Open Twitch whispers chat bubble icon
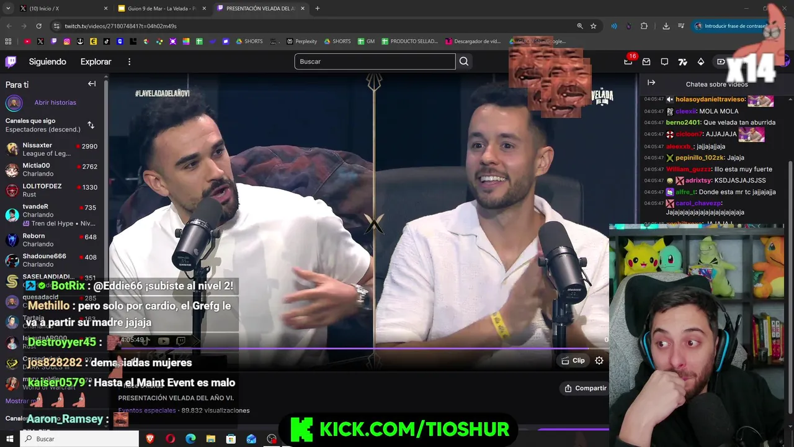 pos(664,61)
